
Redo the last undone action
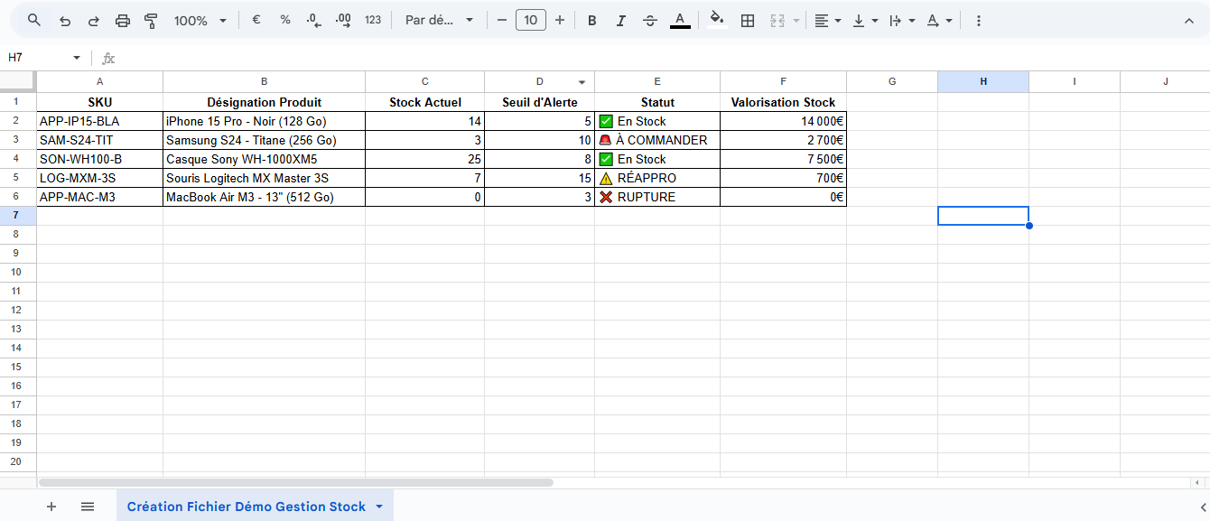coord(93,20)
